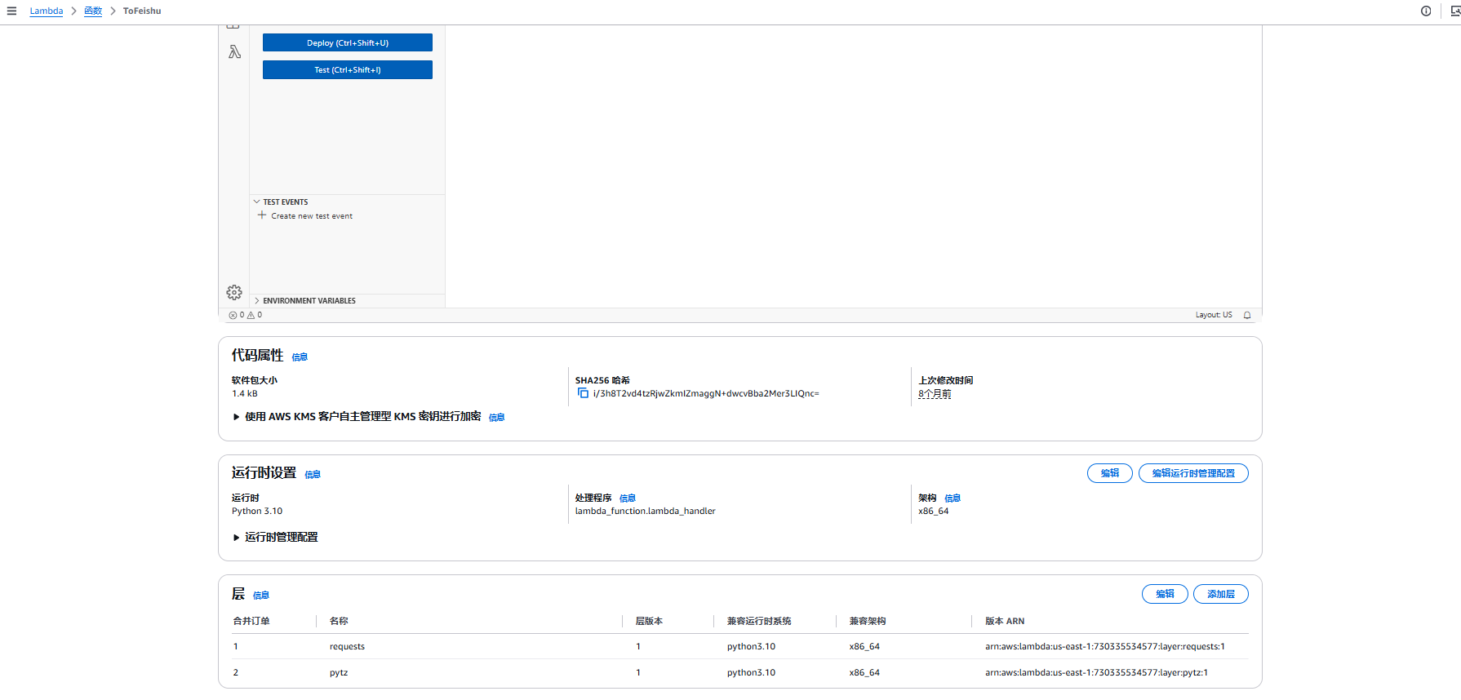The width and height of the screenshot is (1461, 700).
Task: Open 信息 link next to 处理程序
Action: tap(627, 498)
